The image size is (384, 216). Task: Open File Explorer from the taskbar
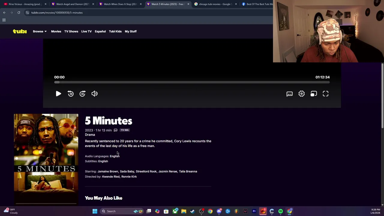point(184,211)
